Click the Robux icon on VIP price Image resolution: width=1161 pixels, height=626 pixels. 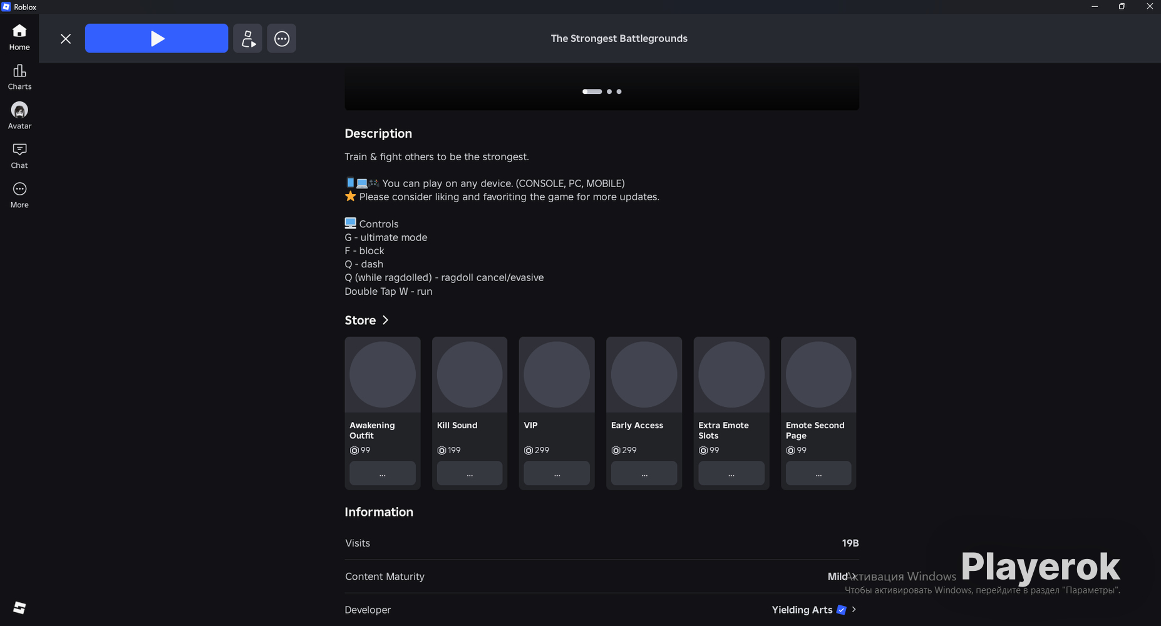(529, 450)
